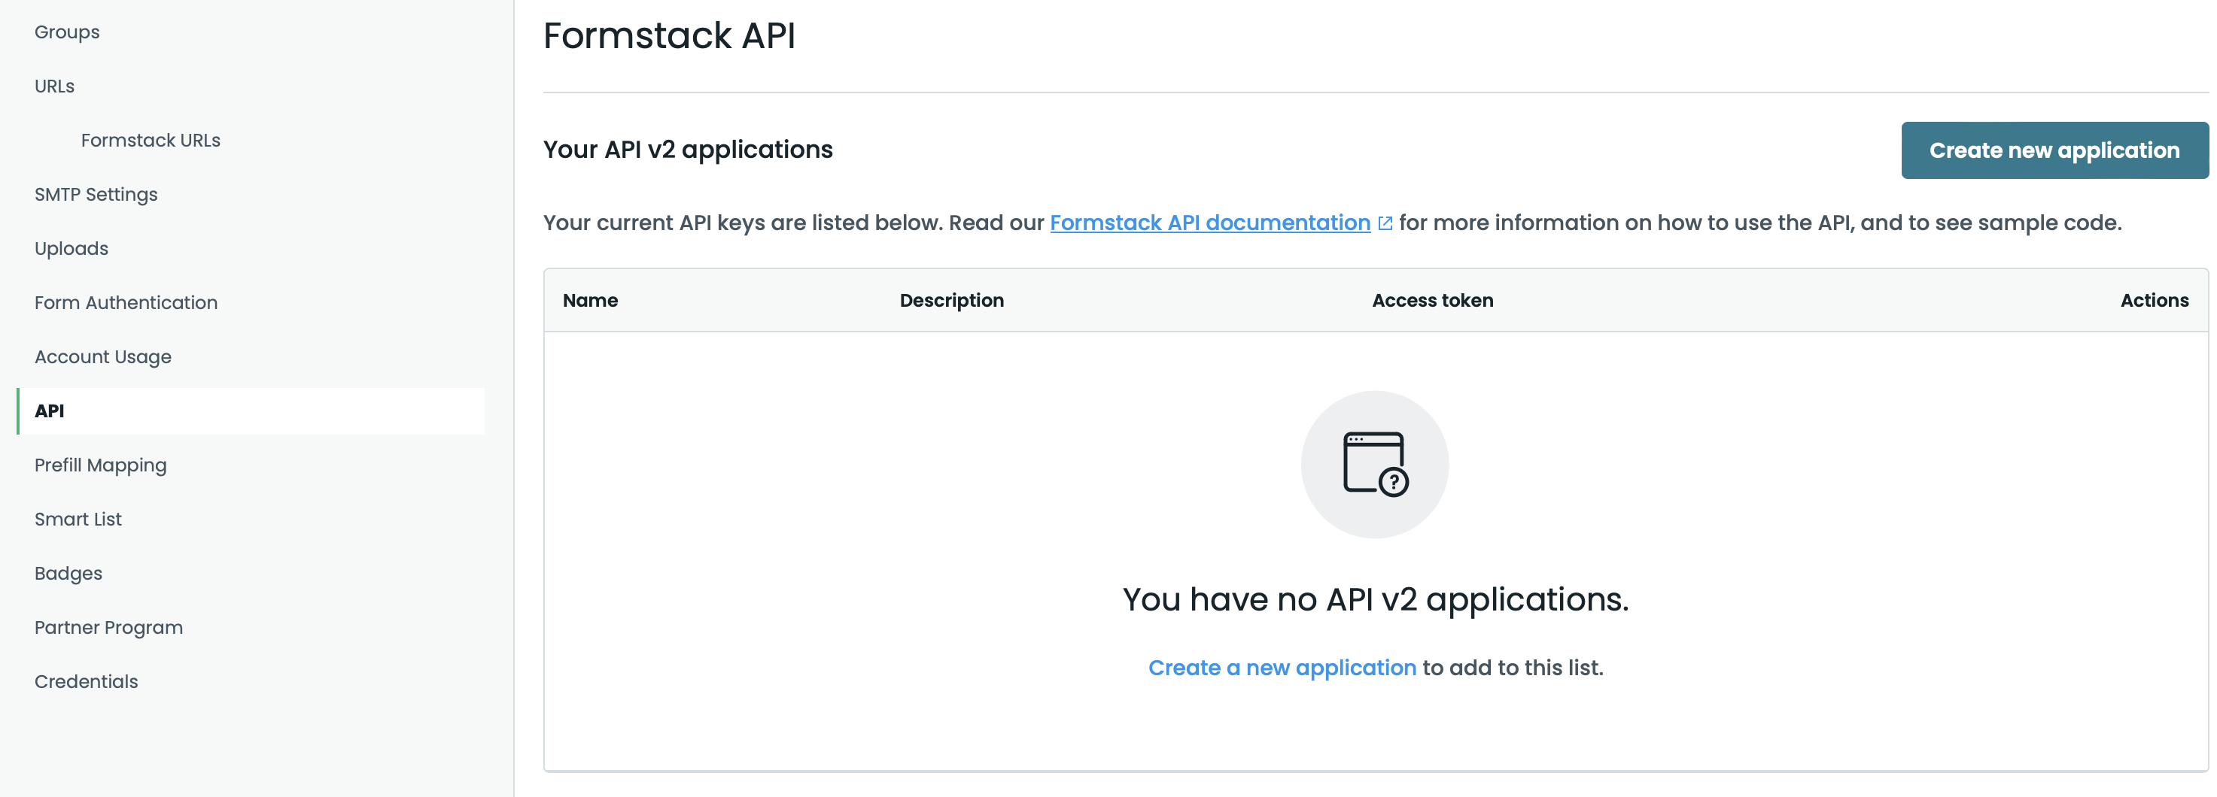Open Credentials settings
Screen dimensions: 2217x797
click(86, 681)
